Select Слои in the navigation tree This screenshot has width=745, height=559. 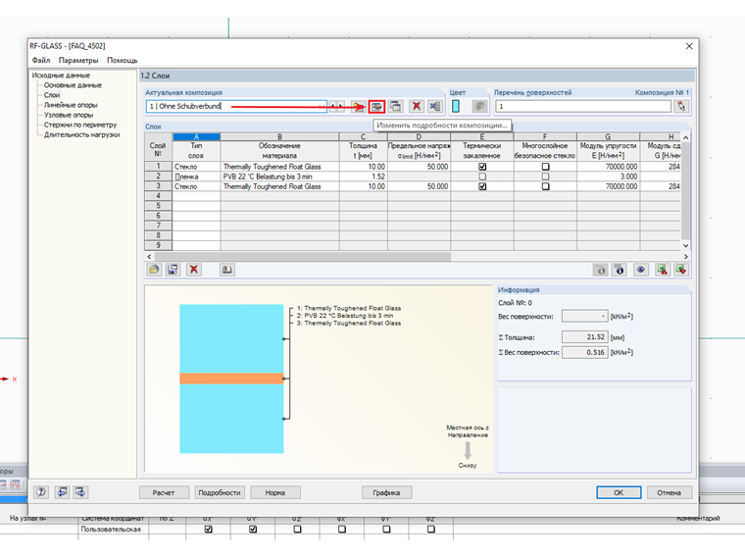(52, 95)
